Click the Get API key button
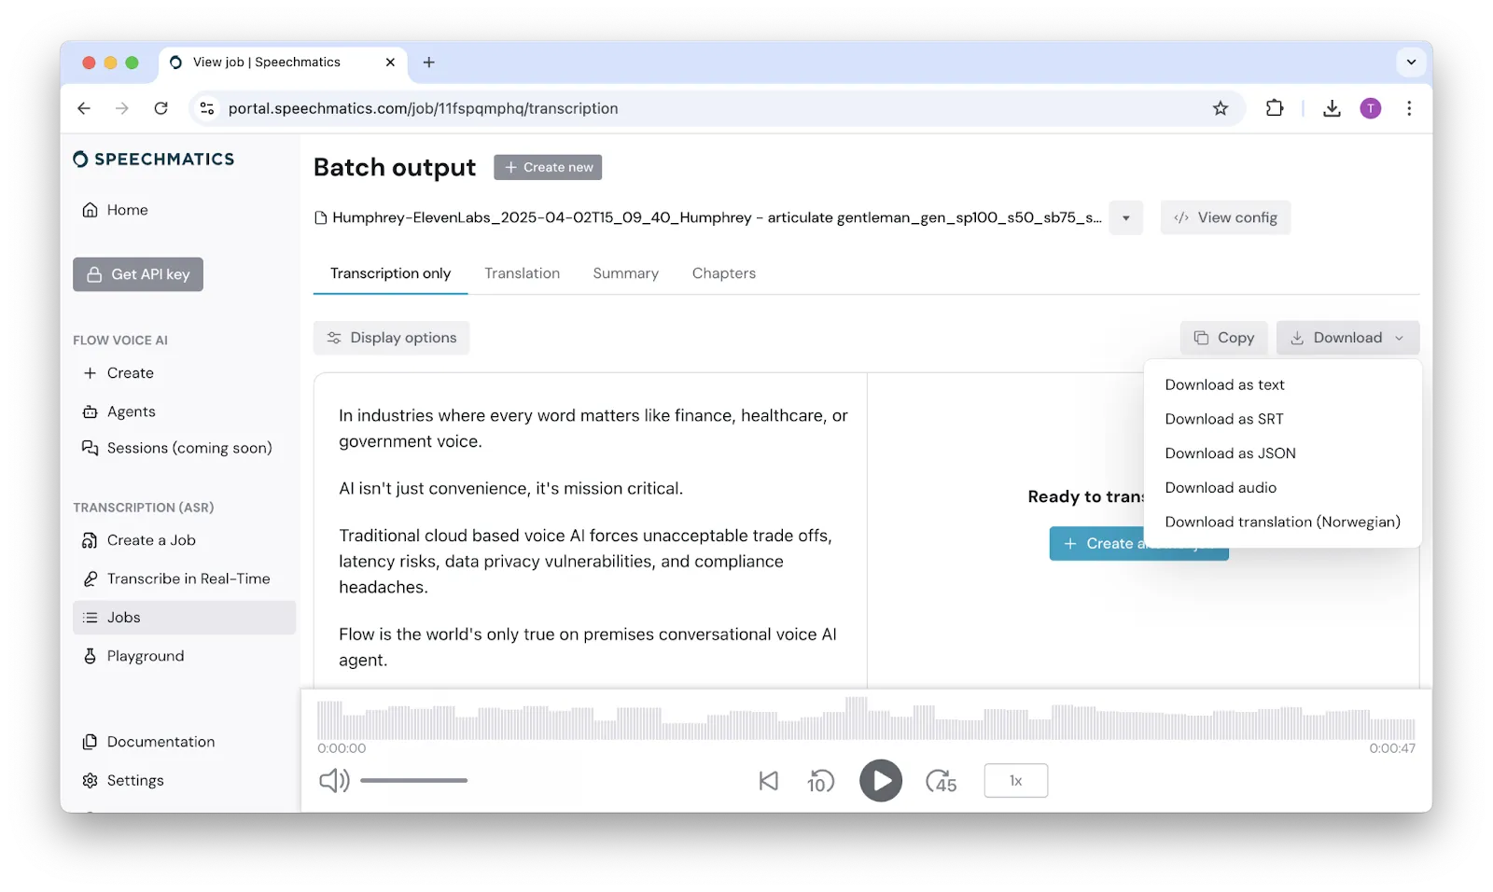The image size is (1493, 892). pos(138,274)
